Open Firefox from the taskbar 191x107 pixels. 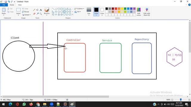click(31, 104)
